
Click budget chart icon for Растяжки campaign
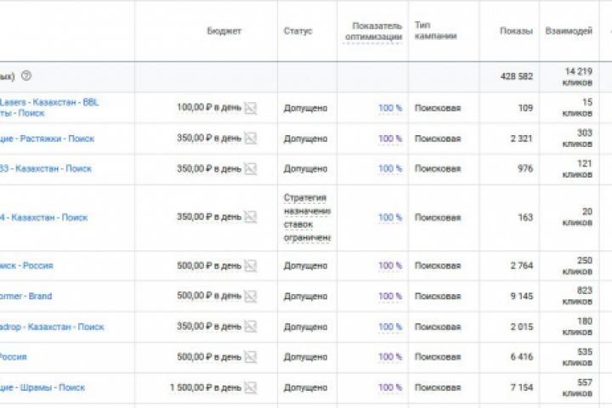(x=250, y=139)
